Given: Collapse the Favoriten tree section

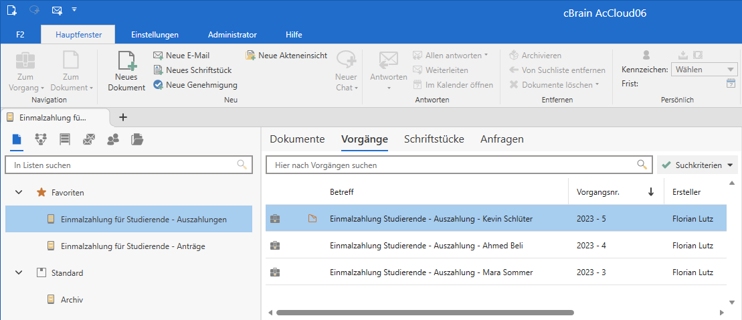Looking at the screenshot, I should (18, 192).
